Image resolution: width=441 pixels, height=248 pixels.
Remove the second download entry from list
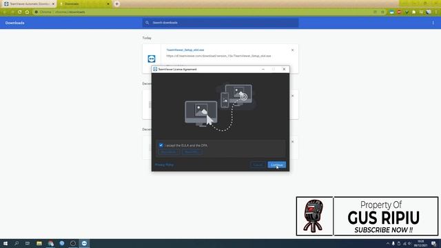tap(292, 96)
